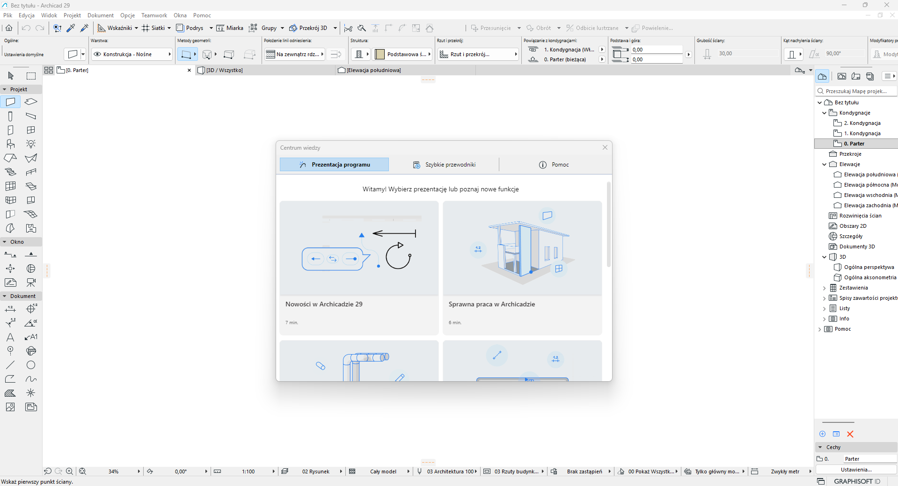This screenshot has height=486, width=898.
Task: Select the Zone tool
Action: point(31,228)
